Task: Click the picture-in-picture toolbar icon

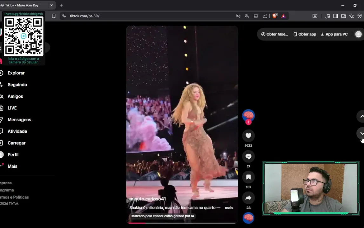Action: 315,16
